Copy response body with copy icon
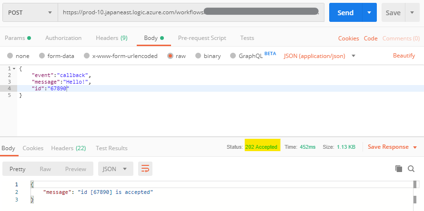The height and width of the screenshot is (211, 424). [399, 169]
